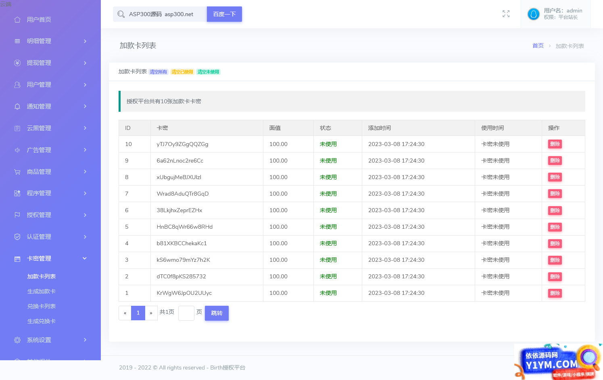Viewport: 603px width, 380px height.
Task: Click the home icon beside 用户首页
Action: (x=17, y=19)
